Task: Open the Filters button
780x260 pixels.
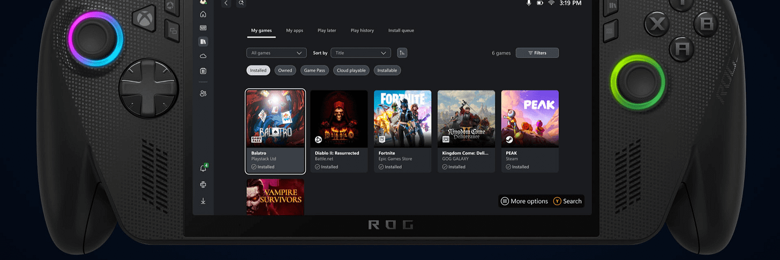Action: point(537,53)
